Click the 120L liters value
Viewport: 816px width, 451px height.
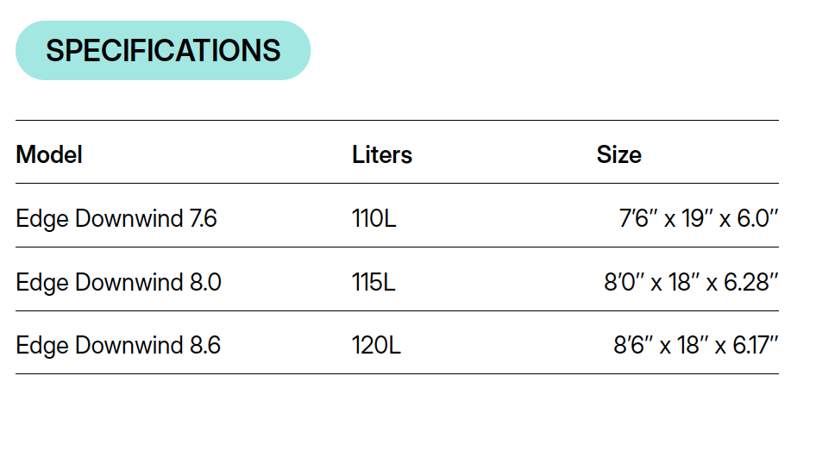(376, 346)
